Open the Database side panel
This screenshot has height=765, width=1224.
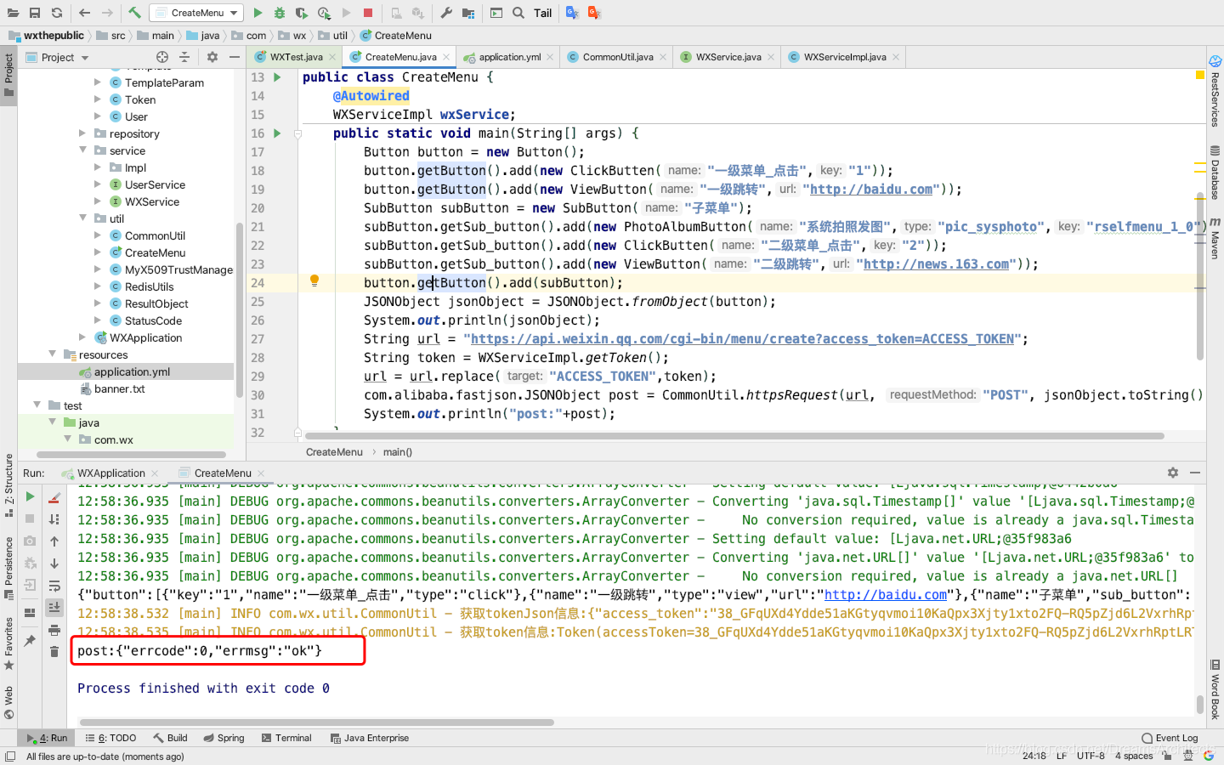pos(1215,173)
